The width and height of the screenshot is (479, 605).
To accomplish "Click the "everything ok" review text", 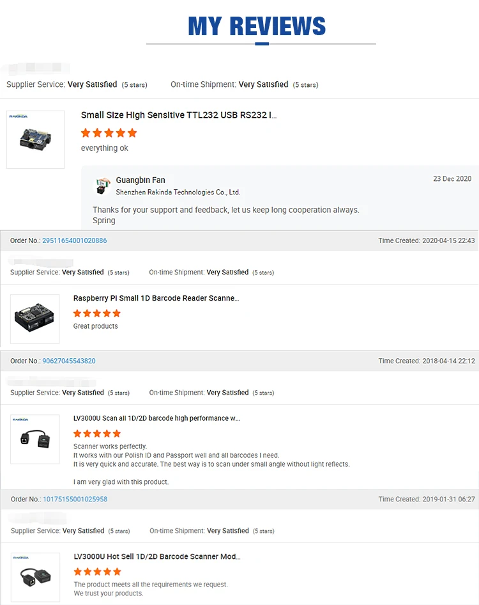I will coord(105,148).
